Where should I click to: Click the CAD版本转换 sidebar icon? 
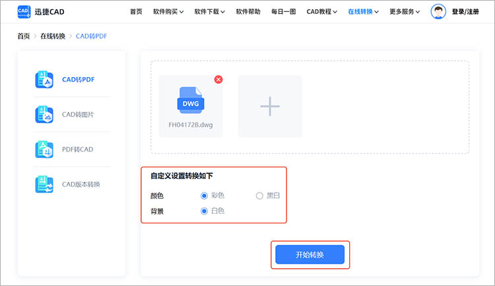pyautogui.click(x=44, y=184)
